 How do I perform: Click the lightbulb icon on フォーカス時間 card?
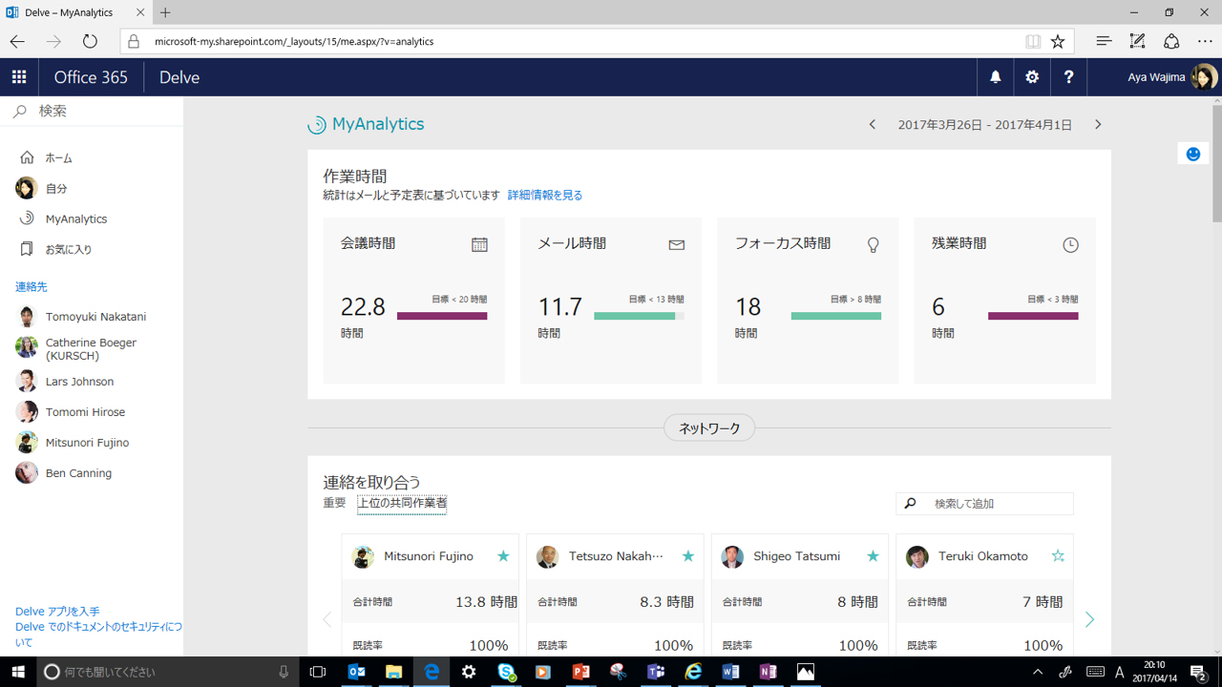click(873, 245)
